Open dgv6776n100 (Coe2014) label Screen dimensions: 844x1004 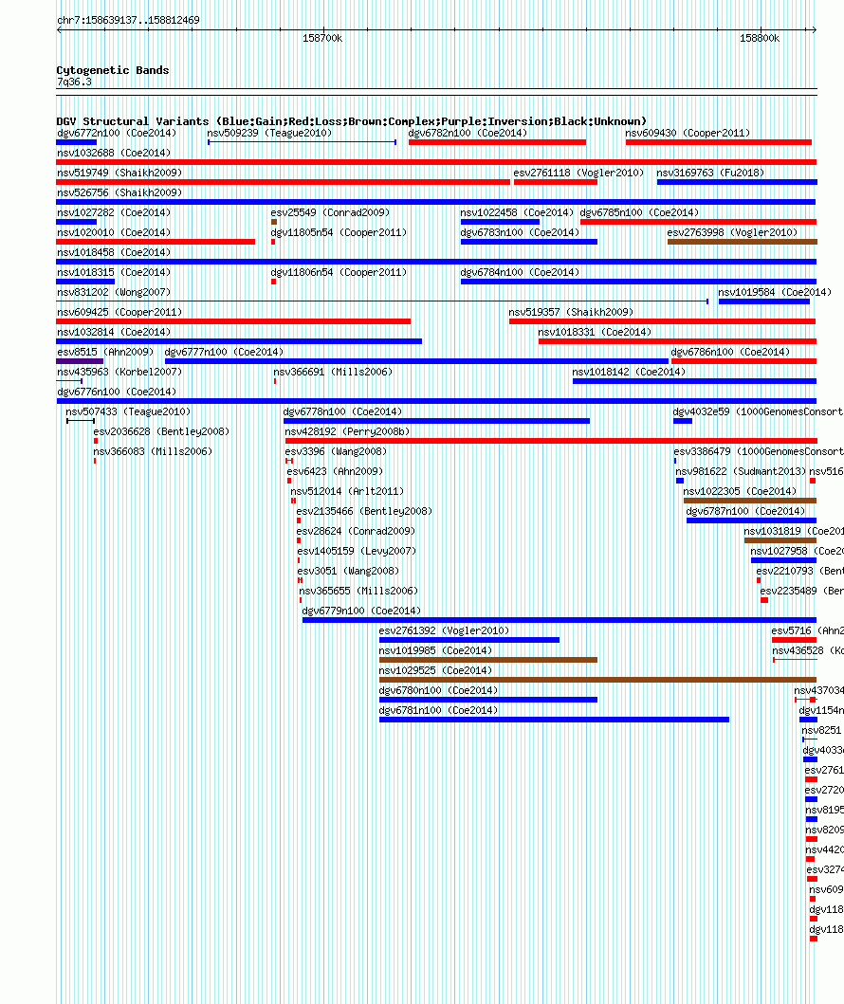(116, 392)
